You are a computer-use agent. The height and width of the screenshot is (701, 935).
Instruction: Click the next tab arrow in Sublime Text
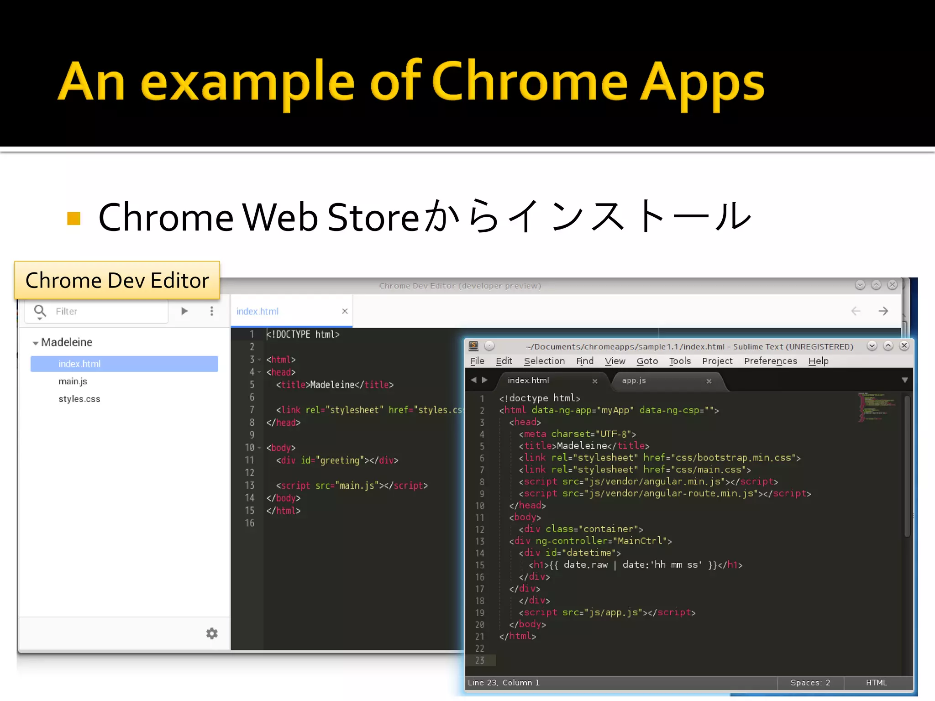click(485, 380)
